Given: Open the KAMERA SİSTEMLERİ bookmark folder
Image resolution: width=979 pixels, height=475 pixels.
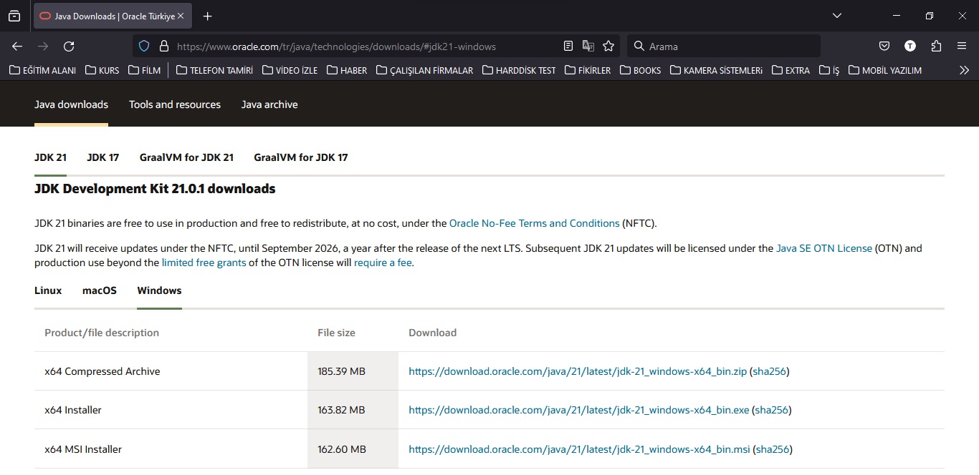Looking at the screenshot, I should coord(716,70).
